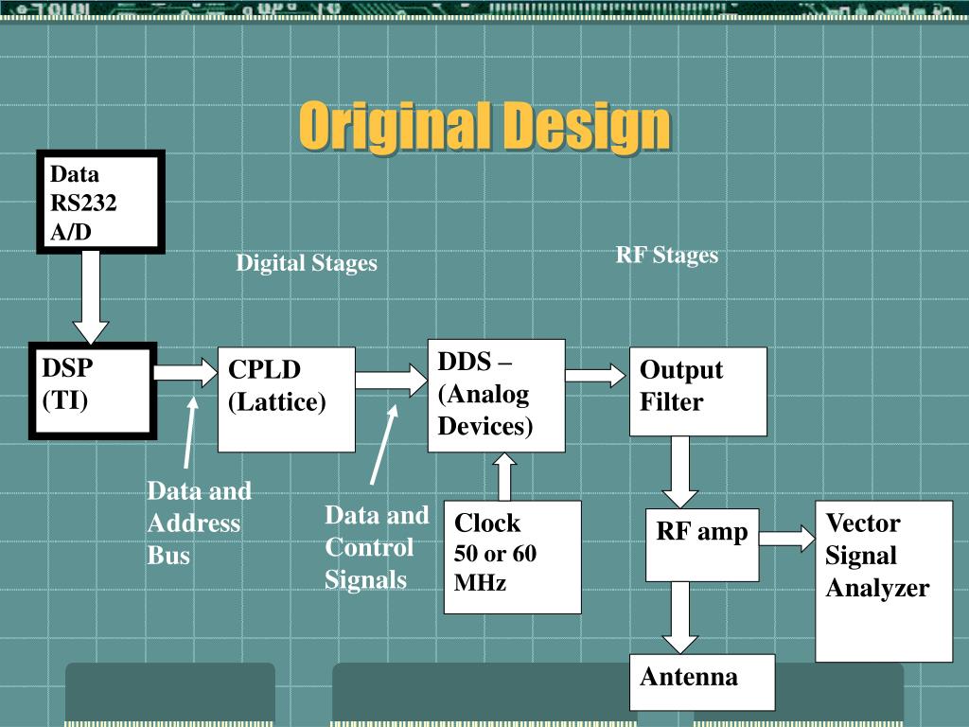Select arrow from Data block to DSP

pos(91,297)
